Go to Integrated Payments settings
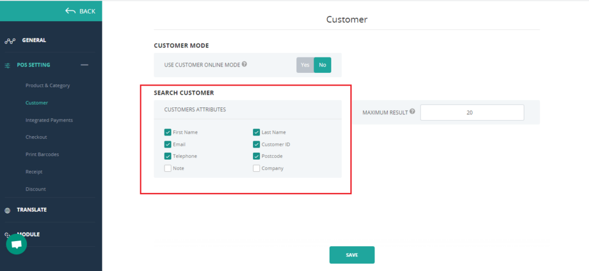589x271 pixels. pyautogui.click(x=49, y=120)
